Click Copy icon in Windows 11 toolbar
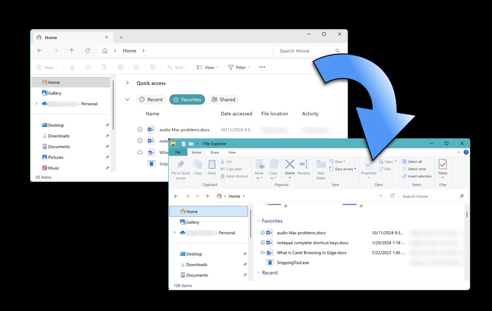 [x=88, y=67]
